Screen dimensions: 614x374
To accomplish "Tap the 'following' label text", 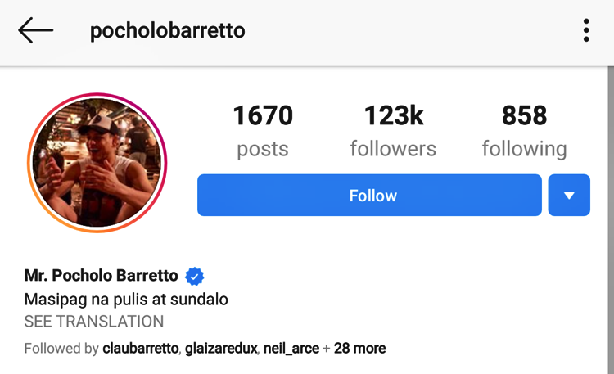I will [524, 149].
